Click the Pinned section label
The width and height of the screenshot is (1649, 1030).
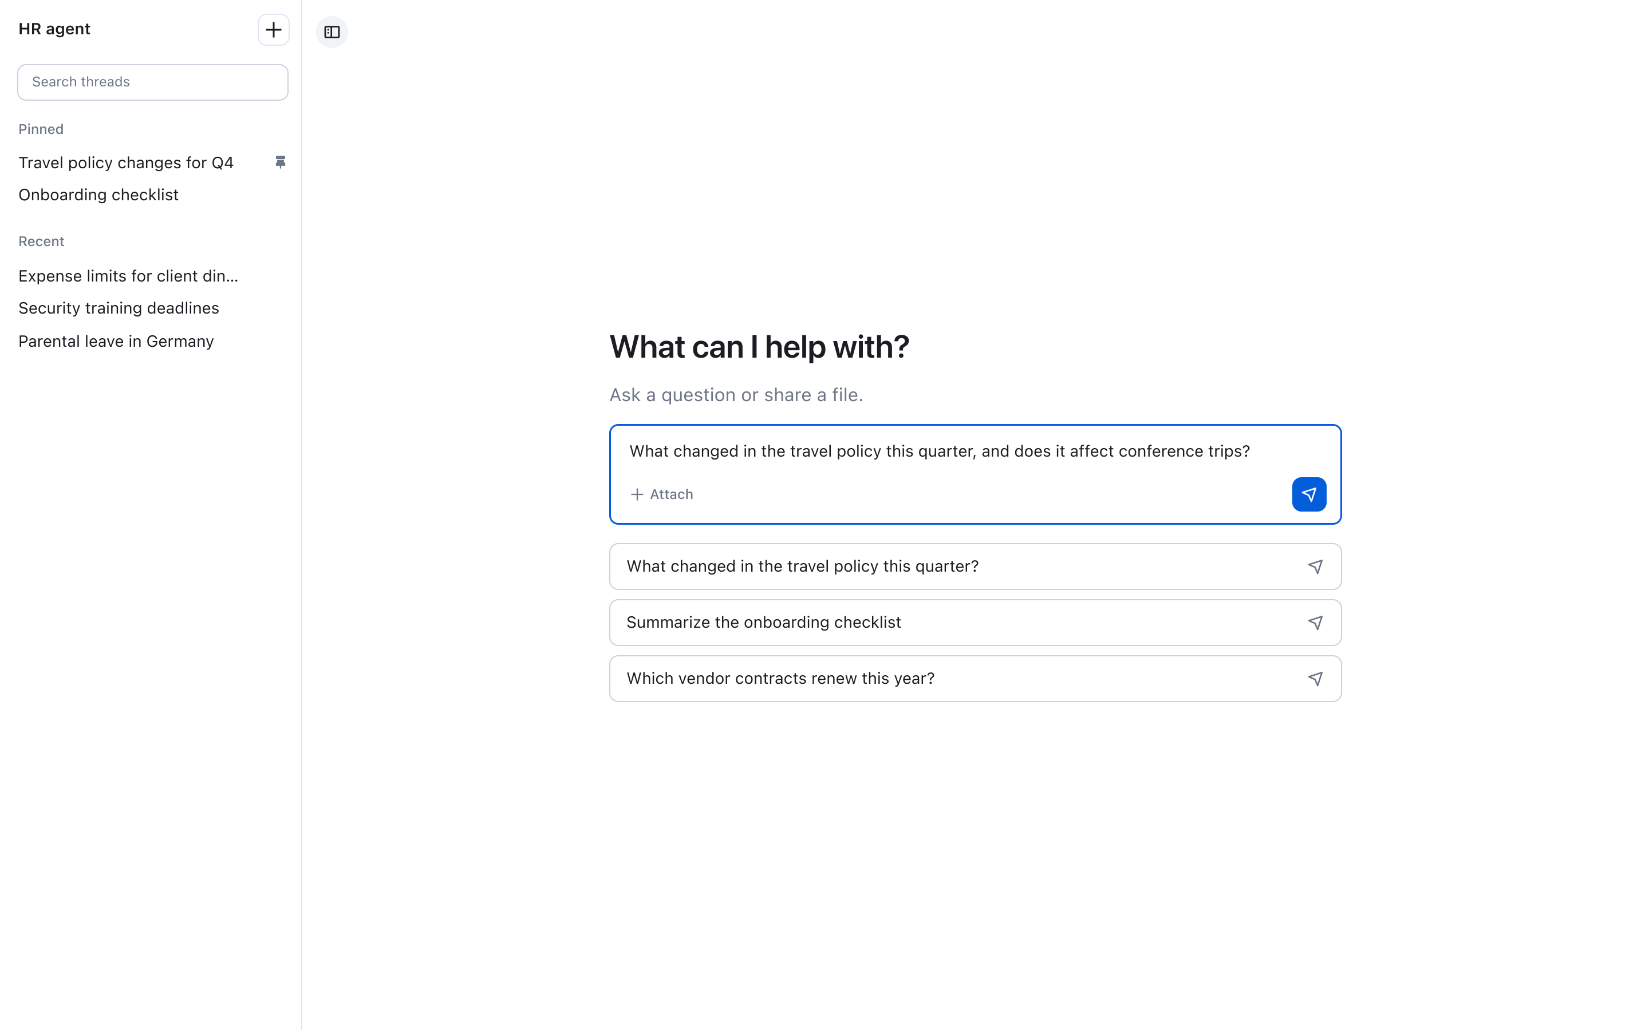41,129
